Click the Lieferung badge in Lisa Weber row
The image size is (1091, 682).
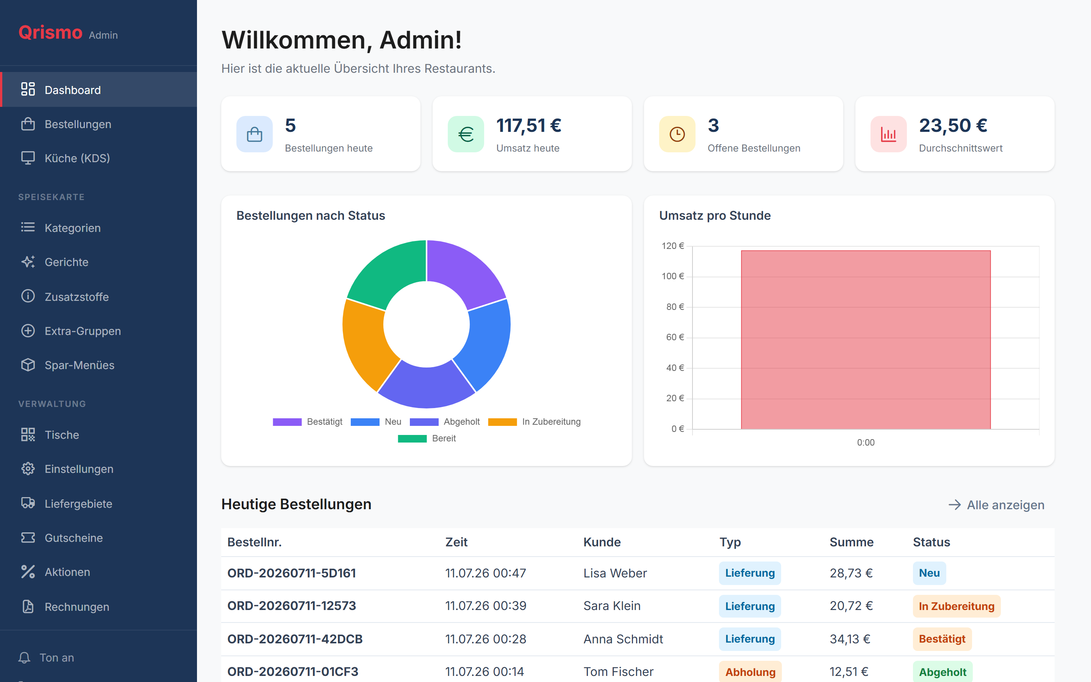[x=750, y=573]
